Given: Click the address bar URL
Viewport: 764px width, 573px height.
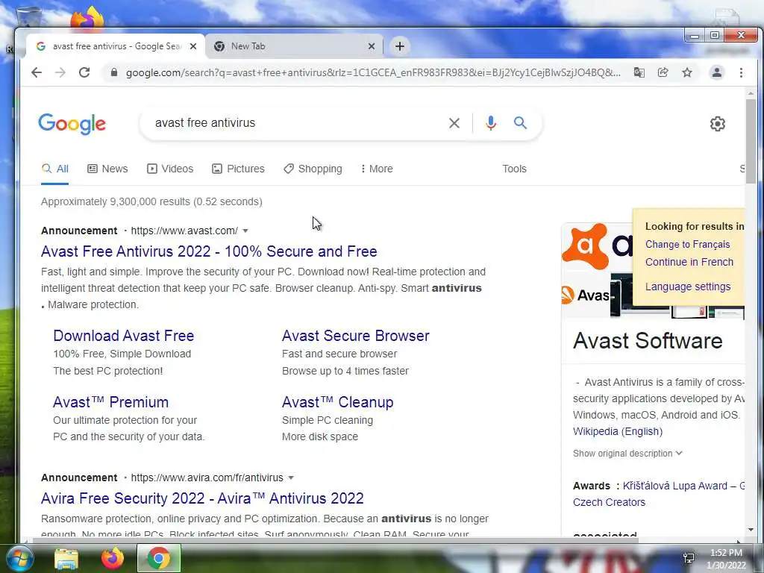Looking at the screenshot, I should click(x=373, y=72).
